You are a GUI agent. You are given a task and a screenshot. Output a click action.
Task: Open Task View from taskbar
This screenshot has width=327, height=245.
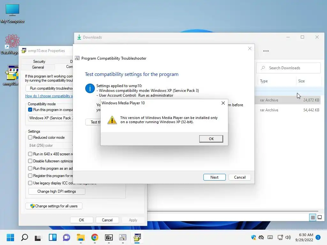[38, 237]
